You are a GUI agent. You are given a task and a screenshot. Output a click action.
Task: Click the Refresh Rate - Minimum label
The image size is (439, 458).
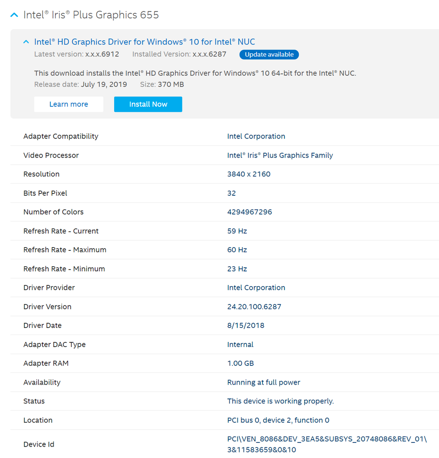coord(64,269)
